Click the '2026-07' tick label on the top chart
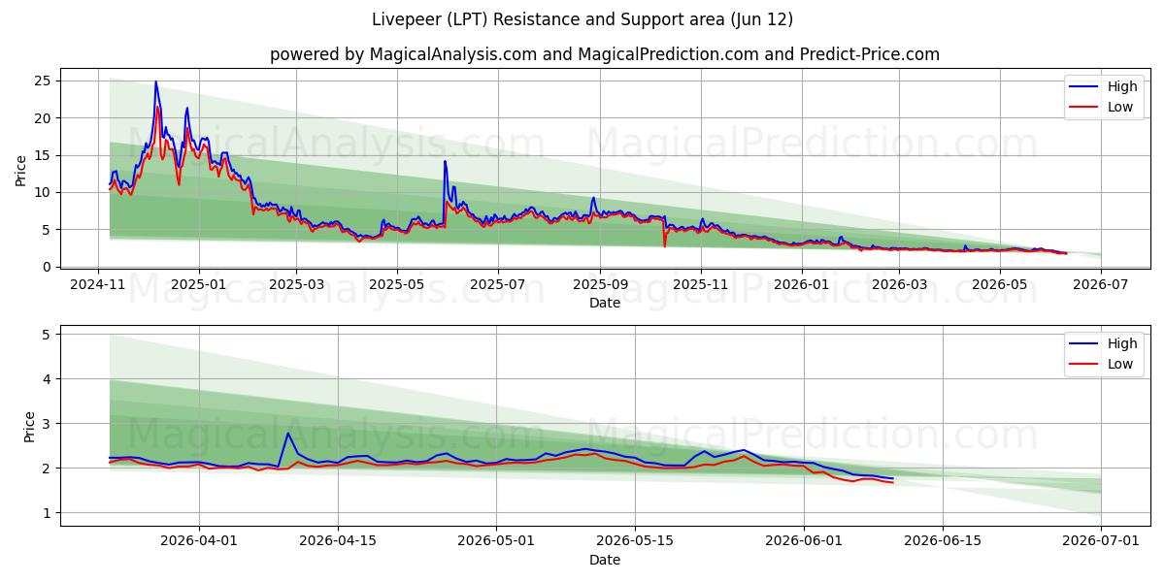Image resolution: width=1165 pixels, height=582 pixels. [1101, 284]
